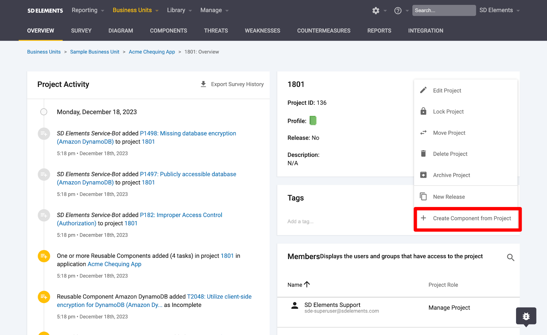Switch to the SURVEY tab
The height and width of the screenshot is (335, 547).
81,31
